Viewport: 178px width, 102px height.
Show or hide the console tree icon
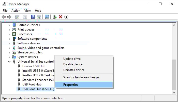point(17,17)
